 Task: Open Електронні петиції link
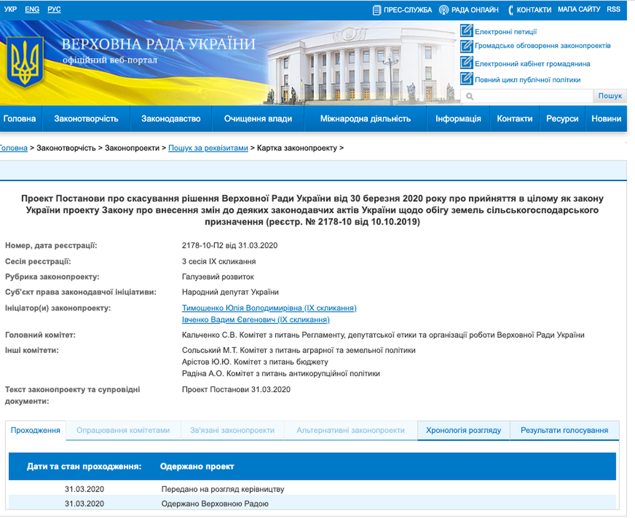506,32
